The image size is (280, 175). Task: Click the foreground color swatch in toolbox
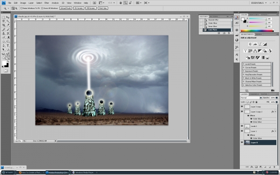[4, 63]
